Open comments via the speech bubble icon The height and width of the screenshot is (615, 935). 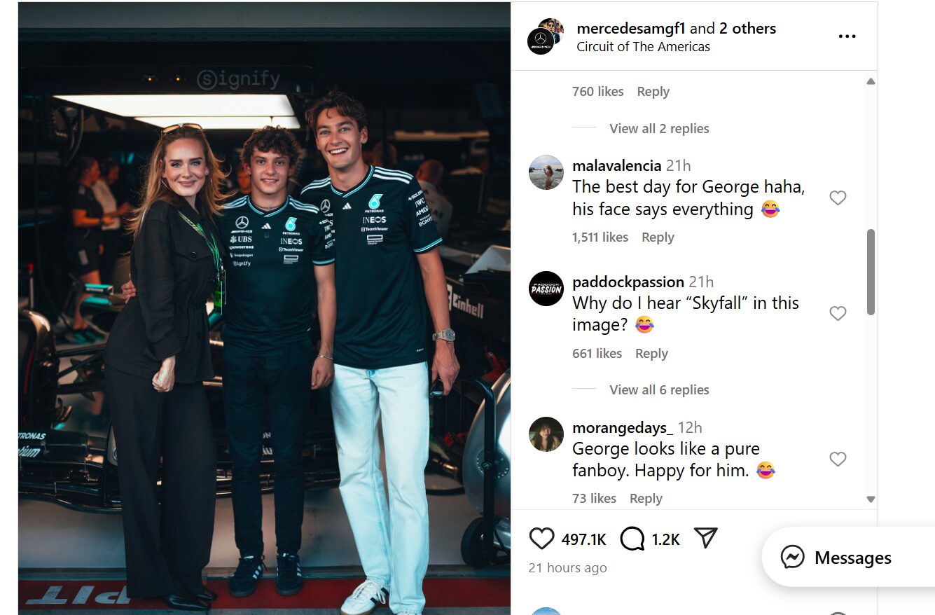pos(632,538)
